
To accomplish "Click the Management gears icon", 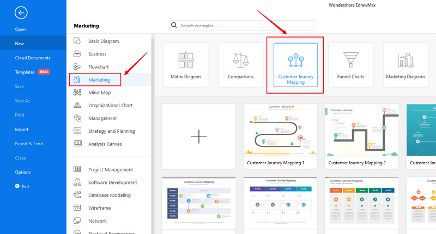I will point(77,118).
